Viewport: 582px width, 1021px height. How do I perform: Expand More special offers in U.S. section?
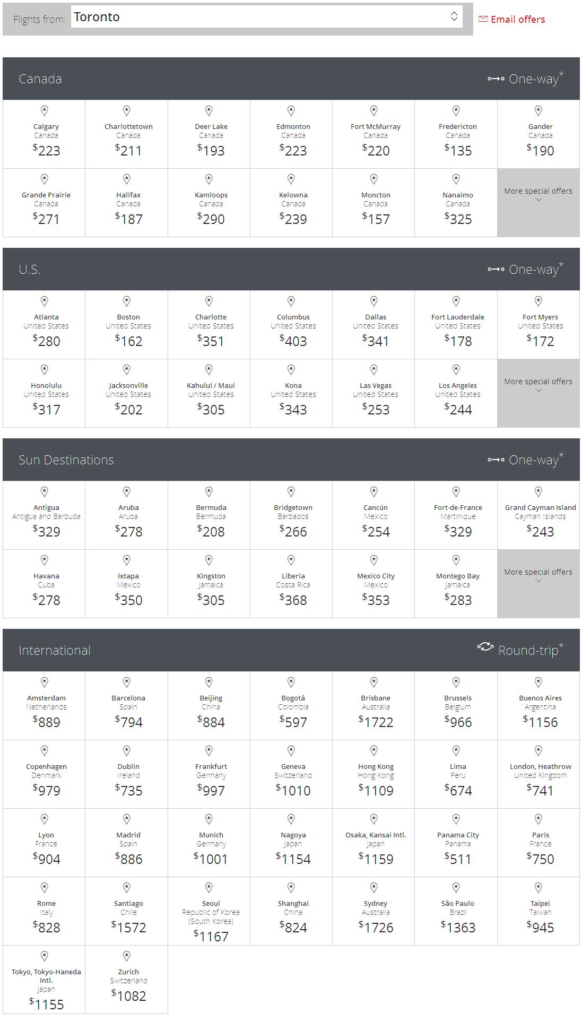click(538, 393)
